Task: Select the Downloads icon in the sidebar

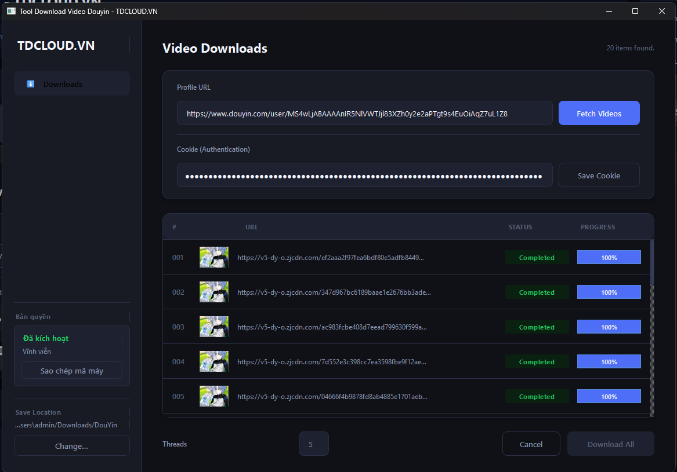Action: point(30,83)
